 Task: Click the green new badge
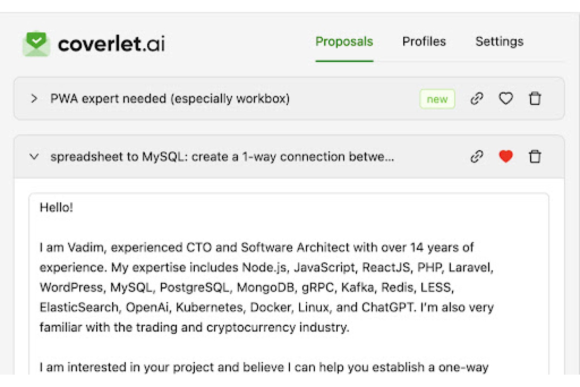[x=437, y=99]
